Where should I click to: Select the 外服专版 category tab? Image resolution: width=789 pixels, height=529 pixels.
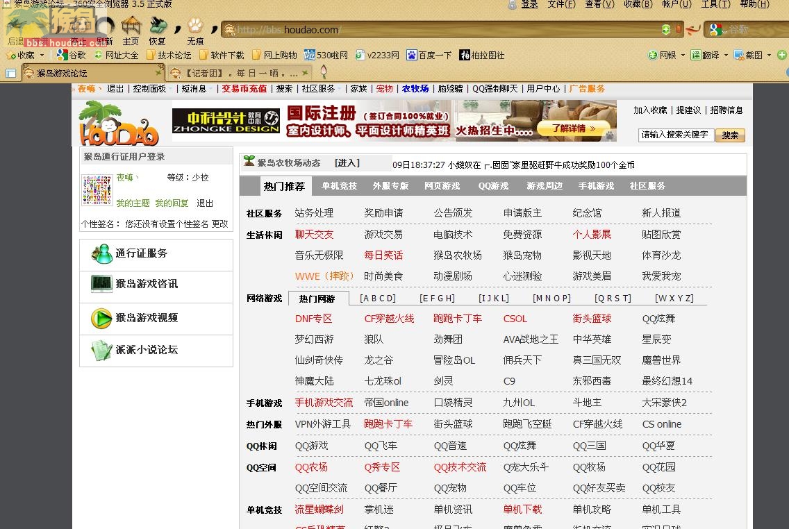pyautogui.click(x=390, y=186)
